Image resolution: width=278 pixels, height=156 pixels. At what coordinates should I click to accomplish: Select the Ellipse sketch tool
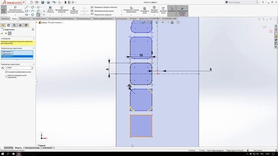click(x=38, y=11)
